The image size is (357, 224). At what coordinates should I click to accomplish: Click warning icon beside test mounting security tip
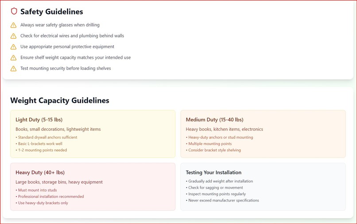pyautogui.click(x=13, y=68)
